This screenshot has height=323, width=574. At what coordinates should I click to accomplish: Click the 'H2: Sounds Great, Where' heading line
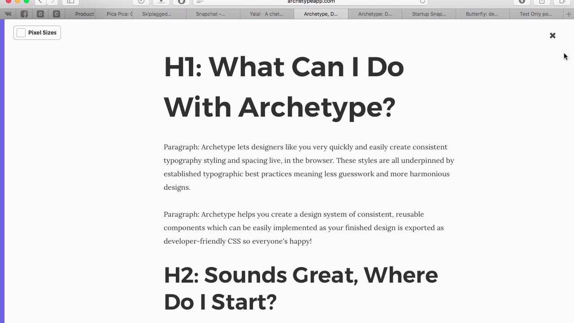click(300, 275)
